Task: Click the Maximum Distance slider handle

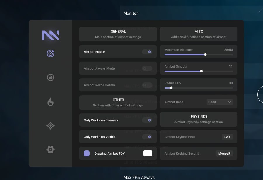Action: click(x=205, y=55)
